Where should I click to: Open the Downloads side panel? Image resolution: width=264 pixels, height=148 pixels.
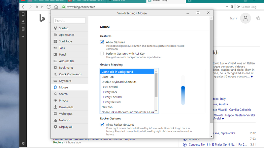pos(23,22)
